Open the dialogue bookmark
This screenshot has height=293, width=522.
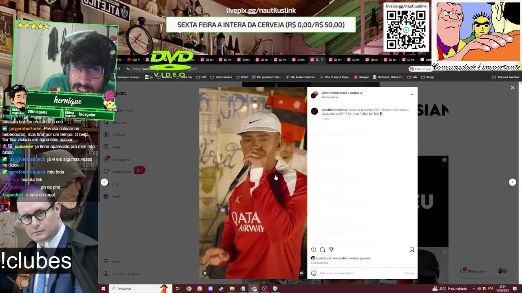tap(361, 77)
